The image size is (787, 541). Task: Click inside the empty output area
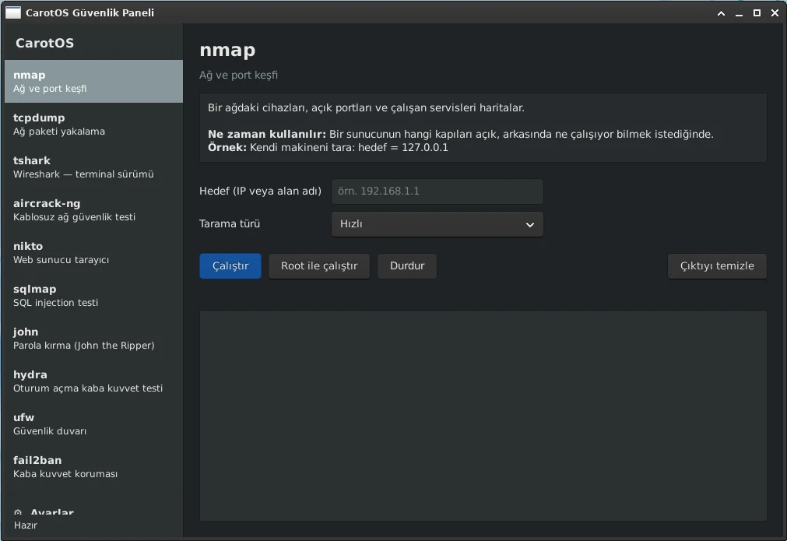point(483,416)
